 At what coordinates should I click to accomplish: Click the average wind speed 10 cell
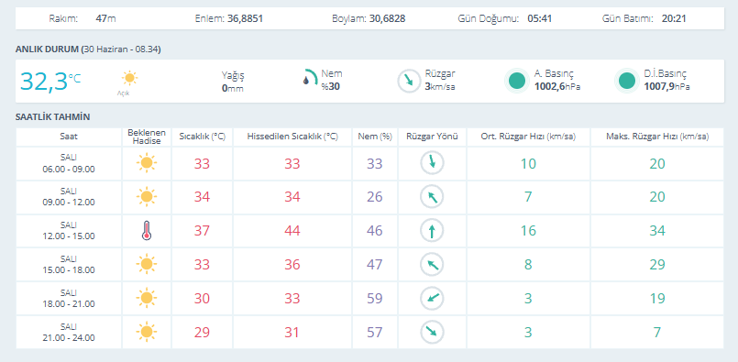pos(528,163)
